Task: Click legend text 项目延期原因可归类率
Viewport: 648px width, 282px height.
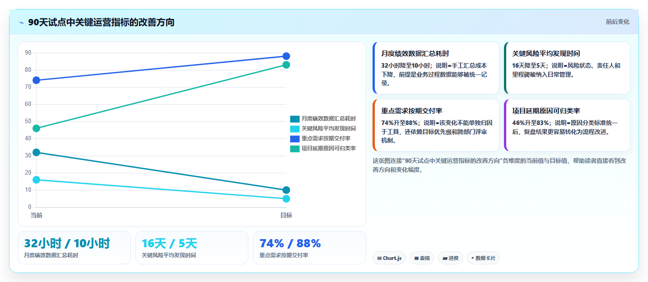Action: (329, 148)
